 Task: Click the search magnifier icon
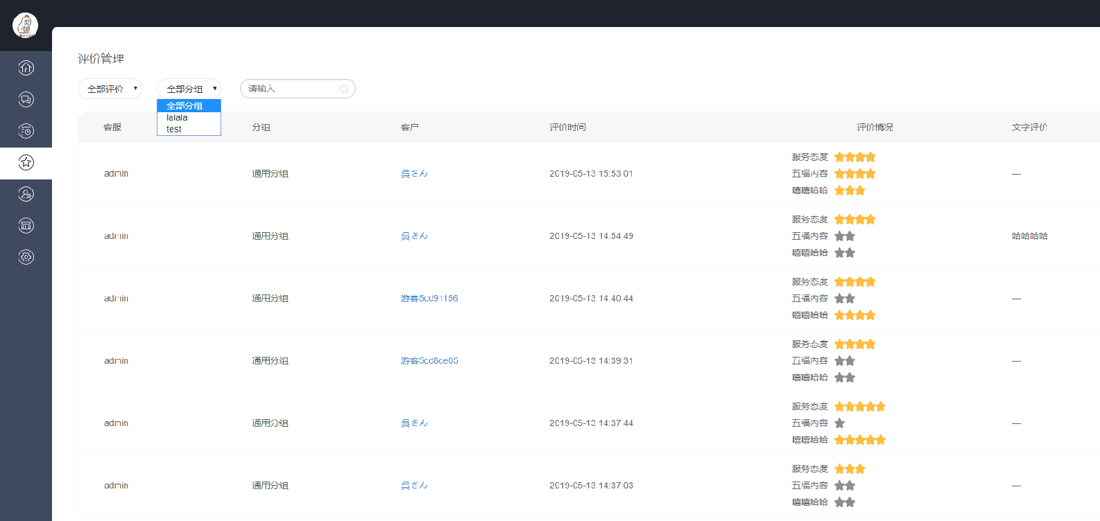tap(344, 89)
